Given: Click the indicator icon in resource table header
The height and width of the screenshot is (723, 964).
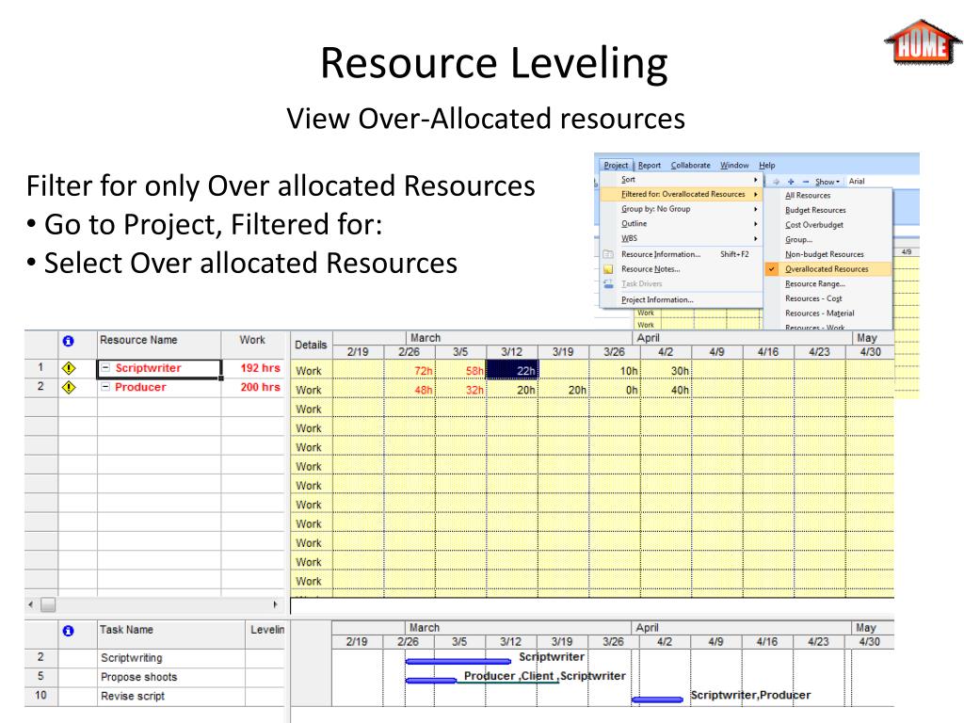Looking at the screenshot, I should [68, 341].
